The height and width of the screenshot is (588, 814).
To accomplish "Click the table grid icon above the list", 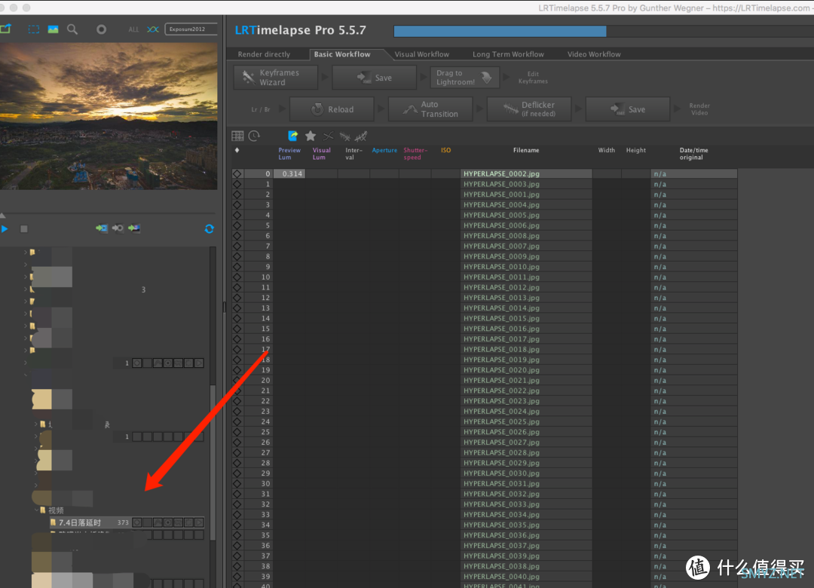I will pos(237,136).
